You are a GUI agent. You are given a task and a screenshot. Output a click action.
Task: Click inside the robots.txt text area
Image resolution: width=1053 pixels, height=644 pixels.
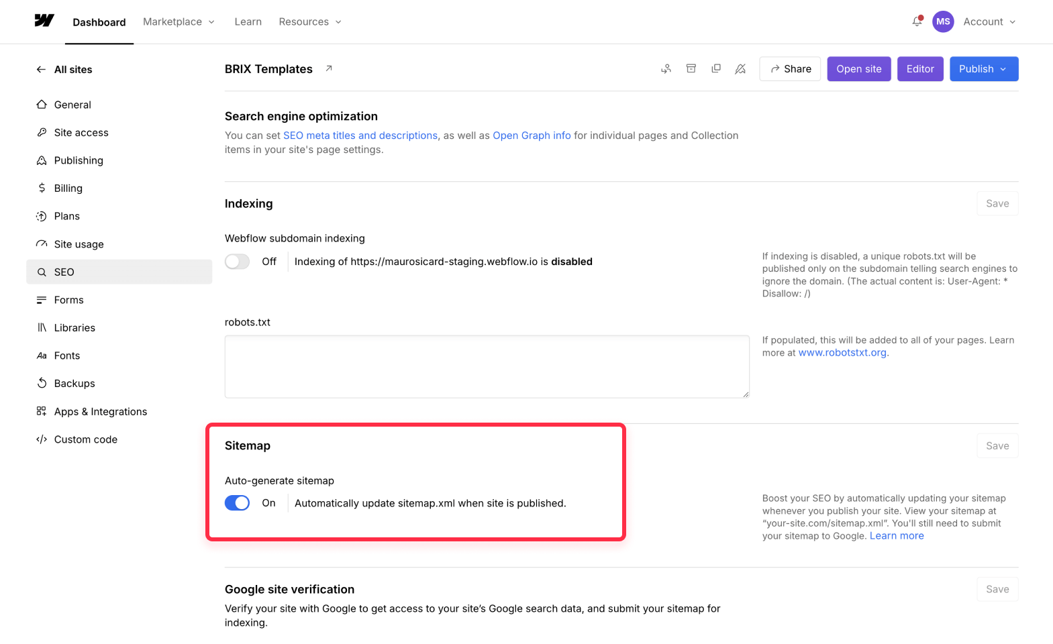487,366
